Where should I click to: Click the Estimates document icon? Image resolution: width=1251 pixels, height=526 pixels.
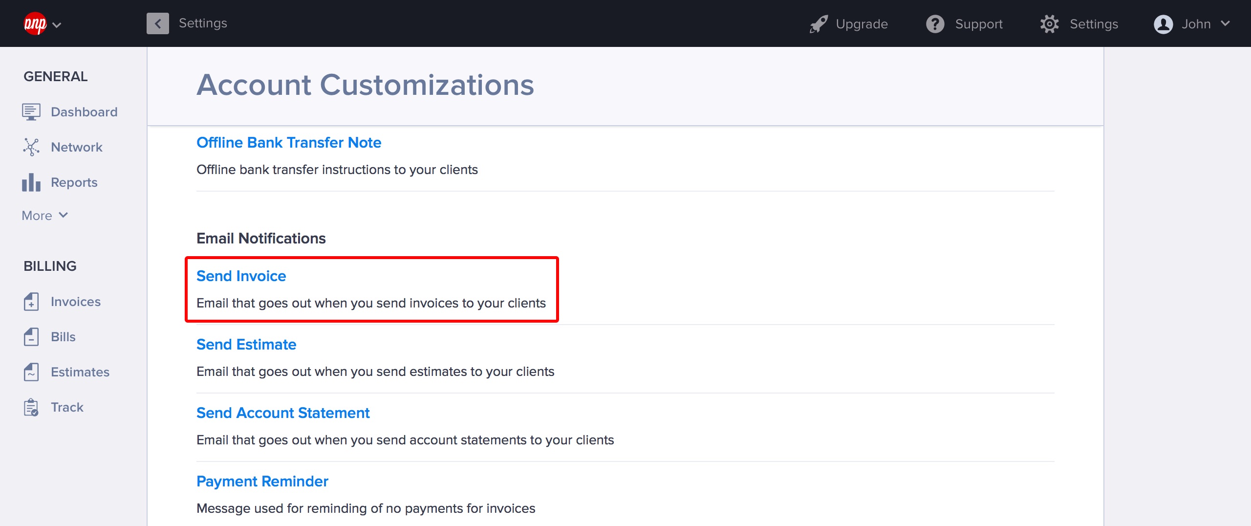(x=31, y=372)
